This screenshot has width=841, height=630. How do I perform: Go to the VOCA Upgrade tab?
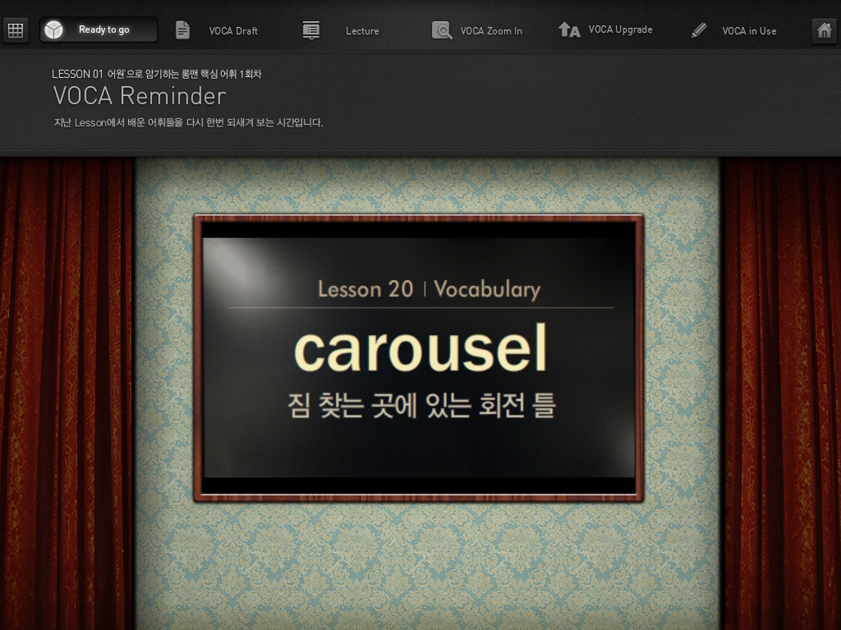click(620, 30)
